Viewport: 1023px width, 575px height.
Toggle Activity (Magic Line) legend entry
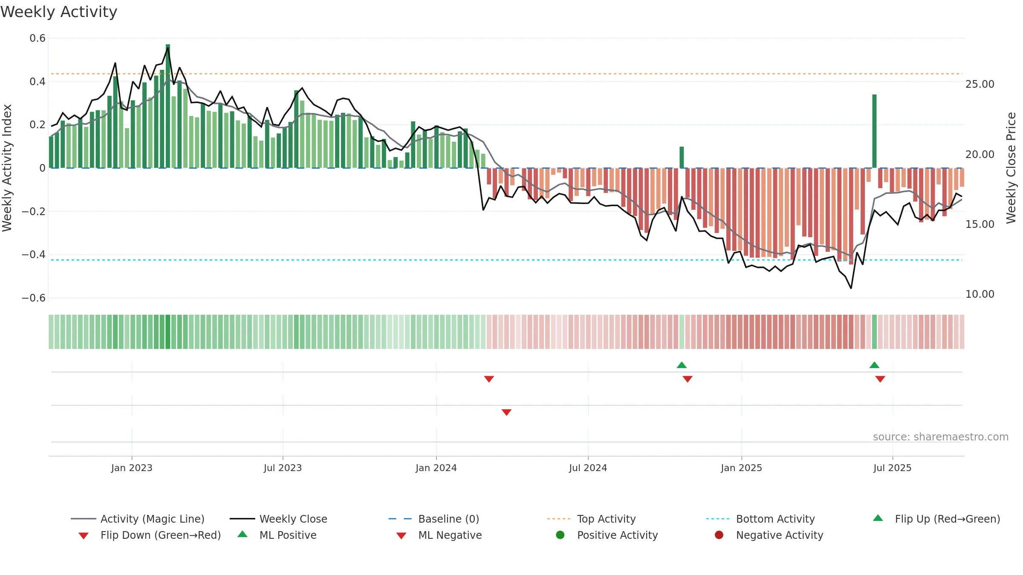(x=138, y=519)
